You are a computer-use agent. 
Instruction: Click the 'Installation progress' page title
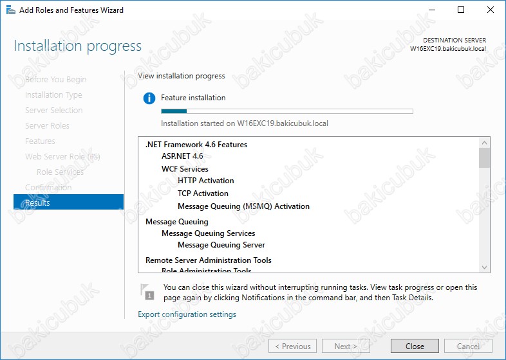77,46
